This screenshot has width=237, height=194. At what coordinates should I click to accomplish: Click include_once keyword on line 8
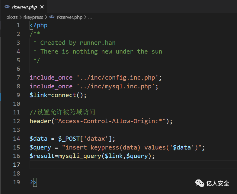click(51, 86)
